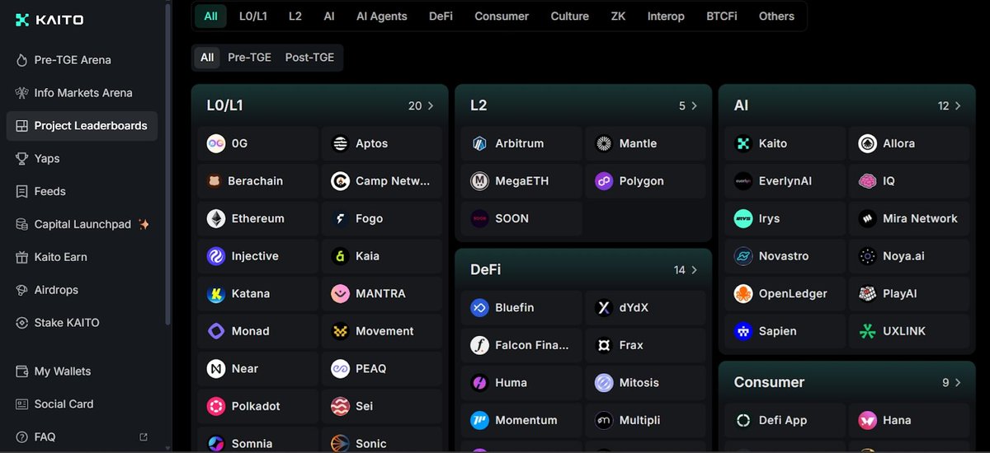Click the Polkadot logo icon
This screenshot has height=453, width=990.
pyautogui.click(x=216, y=406)
